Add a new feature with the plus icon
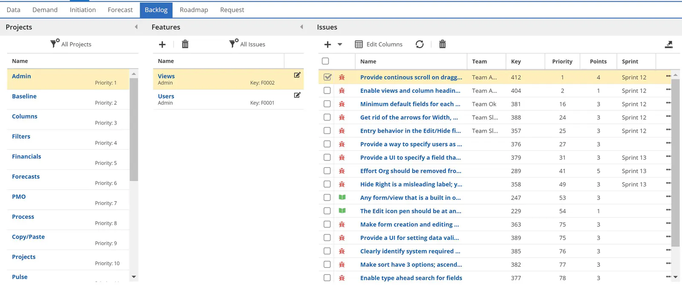Viewport: 682px width, 285px height. click(162, 44)
